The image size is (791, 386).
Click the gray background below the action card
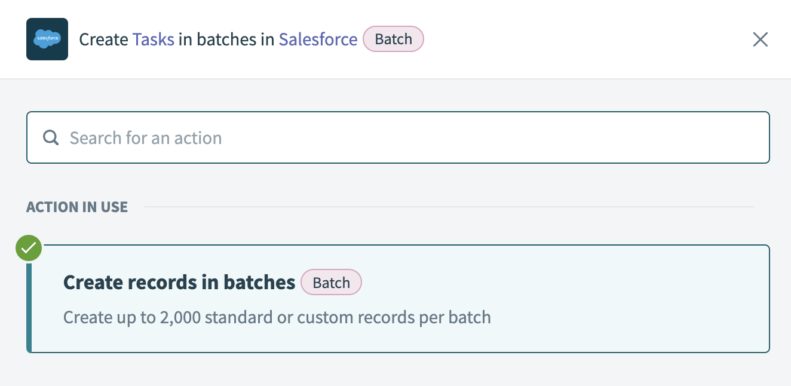394,370
